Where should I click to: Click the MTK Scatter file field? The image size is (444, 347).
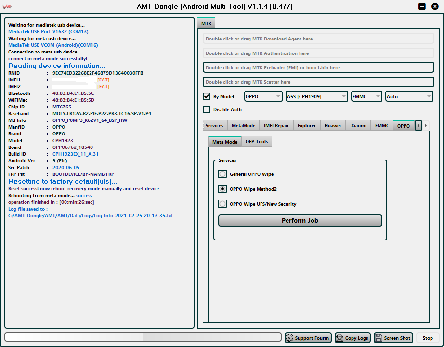(318, 82)
